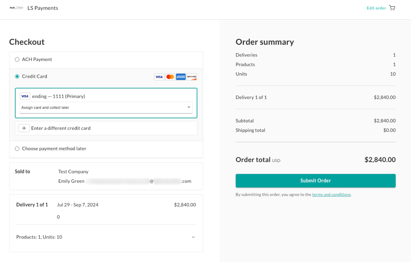
Task: Click the plus icon for a different card
Action: coord(24,128)
